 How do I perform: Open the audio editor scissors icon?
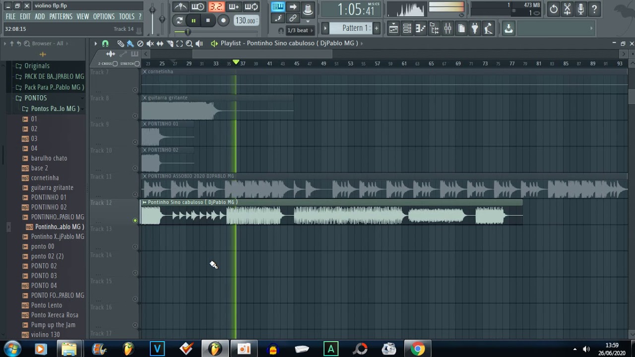pyautogui.click(x=567, y=9)
